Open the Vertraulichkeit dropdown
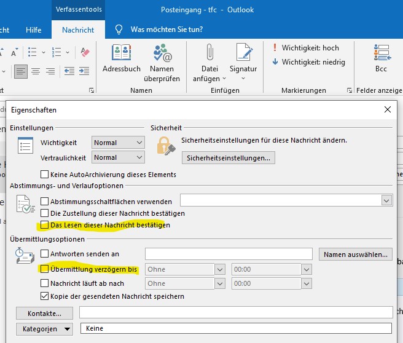Image resolution: width=403 pixels, height=343 pixels. coord(118,157)
